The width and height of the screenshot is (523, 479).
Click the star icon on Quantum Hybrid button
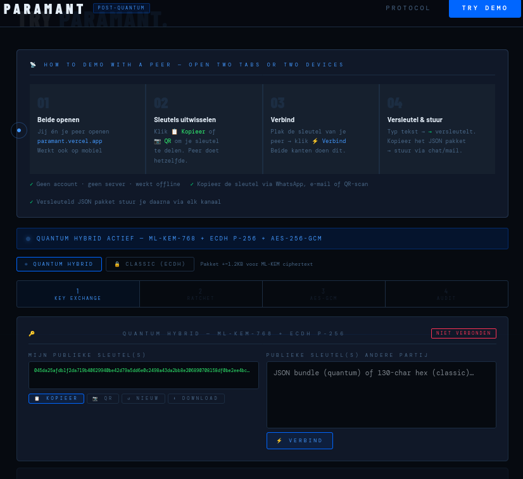(x=27, y=264)
